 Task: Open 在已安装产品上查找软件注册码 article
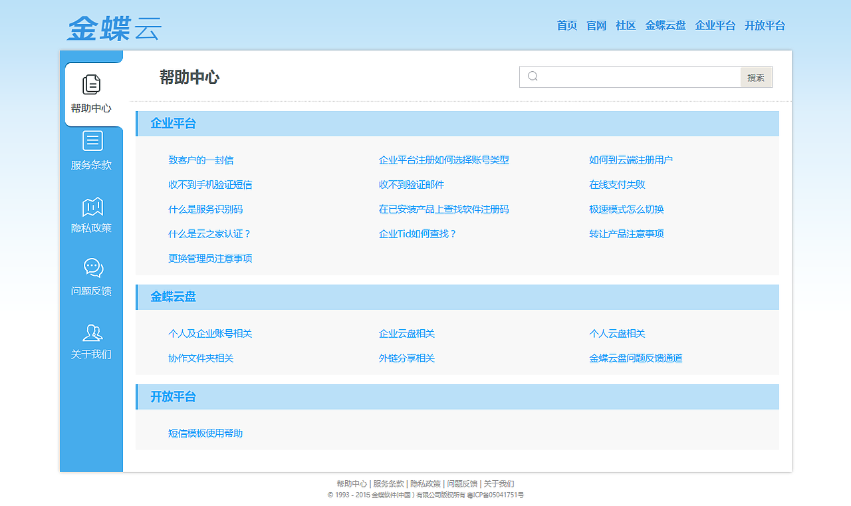(444, 209)
